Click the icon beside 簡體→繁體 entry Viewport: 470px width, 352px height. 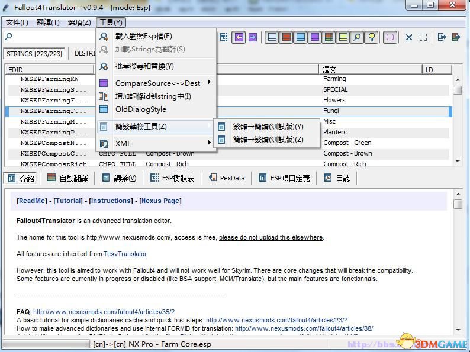(221, 140)
